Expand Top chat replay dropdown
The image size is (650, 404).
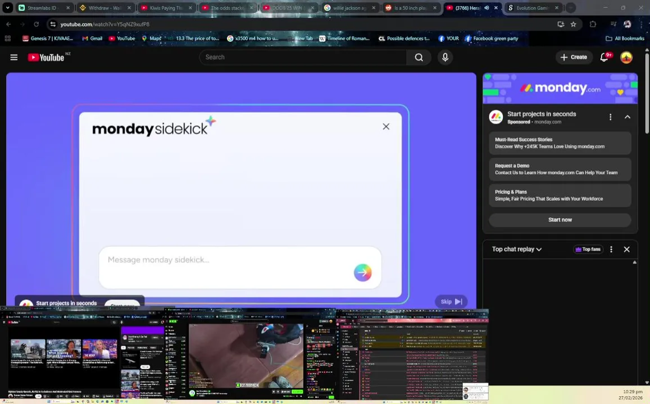click(x=516, y=249)
